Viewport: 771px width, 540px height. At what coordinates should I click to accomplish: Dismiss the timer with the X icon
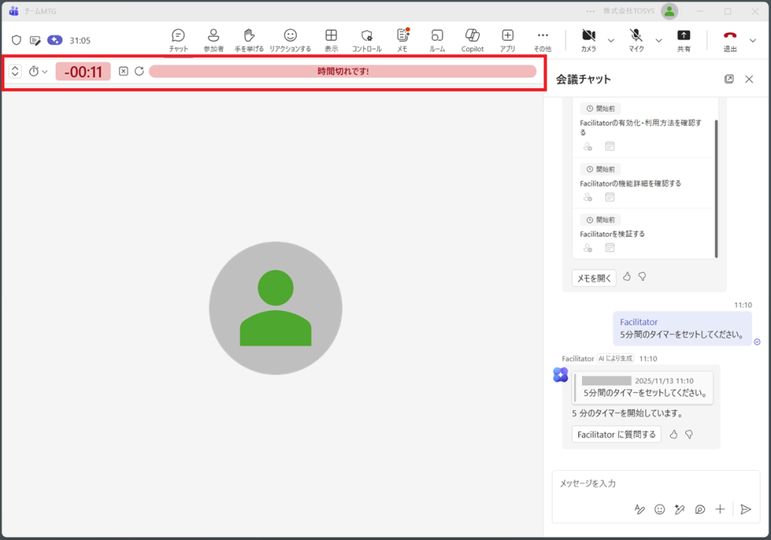click(x=123, y=72)
